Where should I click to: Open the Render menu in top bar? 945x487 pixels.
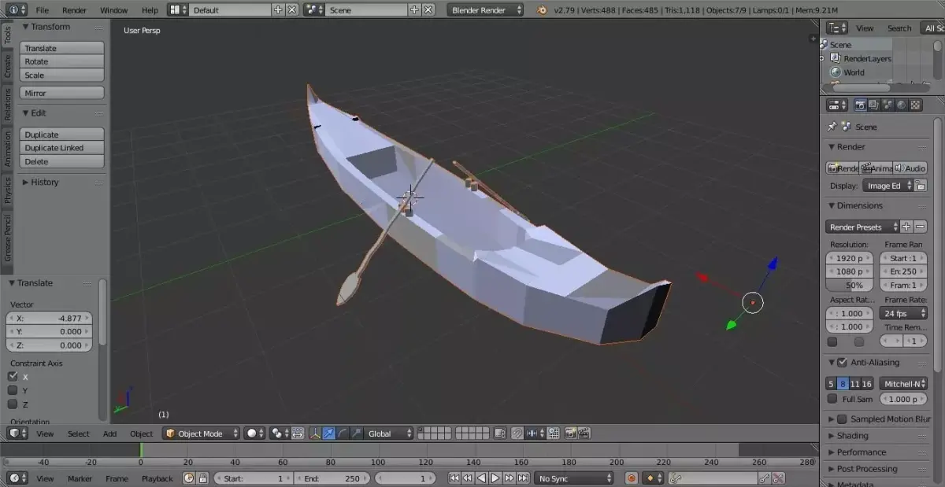pos(74,10)
